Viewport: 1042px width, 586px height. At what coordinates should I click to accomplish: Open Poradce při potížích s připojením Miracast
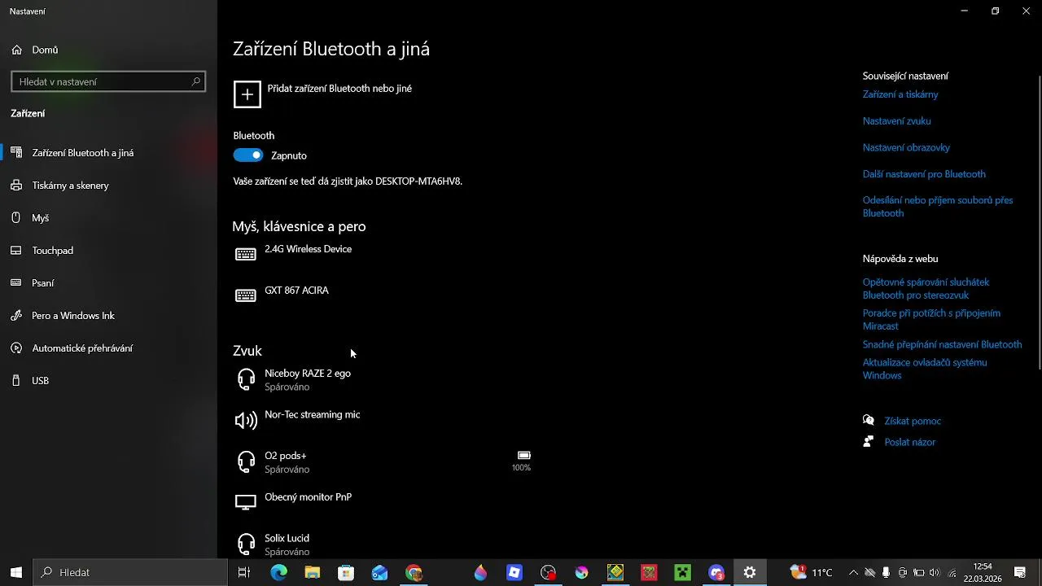pos(931,320)
